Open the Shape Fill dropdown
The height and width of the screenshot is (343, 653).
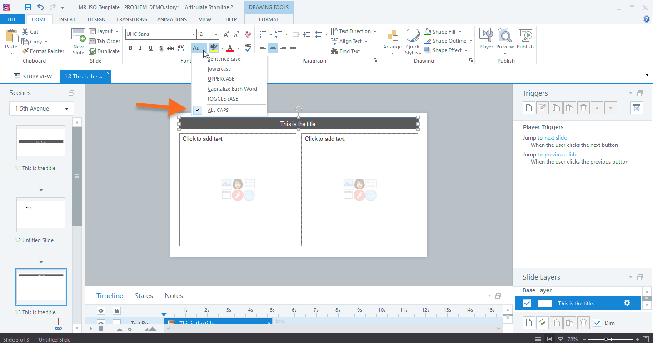(x=460, y=31)
